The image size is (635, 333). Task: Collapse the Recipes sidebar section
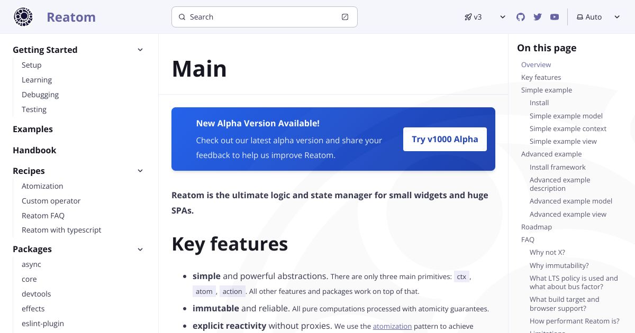pyautogui.click(x=140, y=171)
